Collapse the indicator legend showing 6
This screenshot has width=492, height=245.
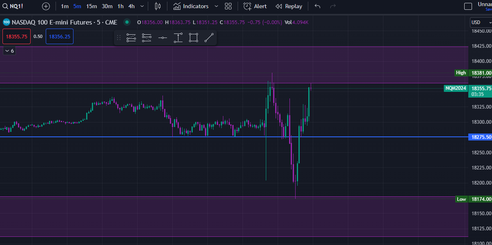click(9, 51)
